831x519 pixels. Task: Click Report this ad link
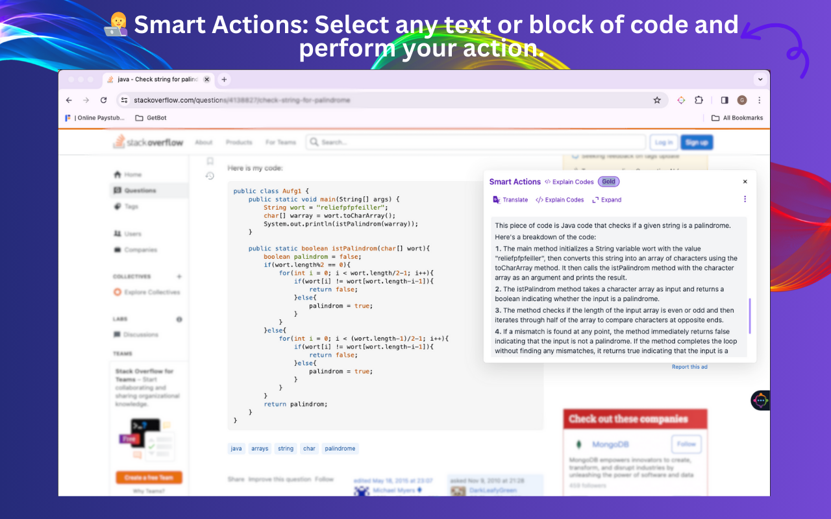(689, 367)
